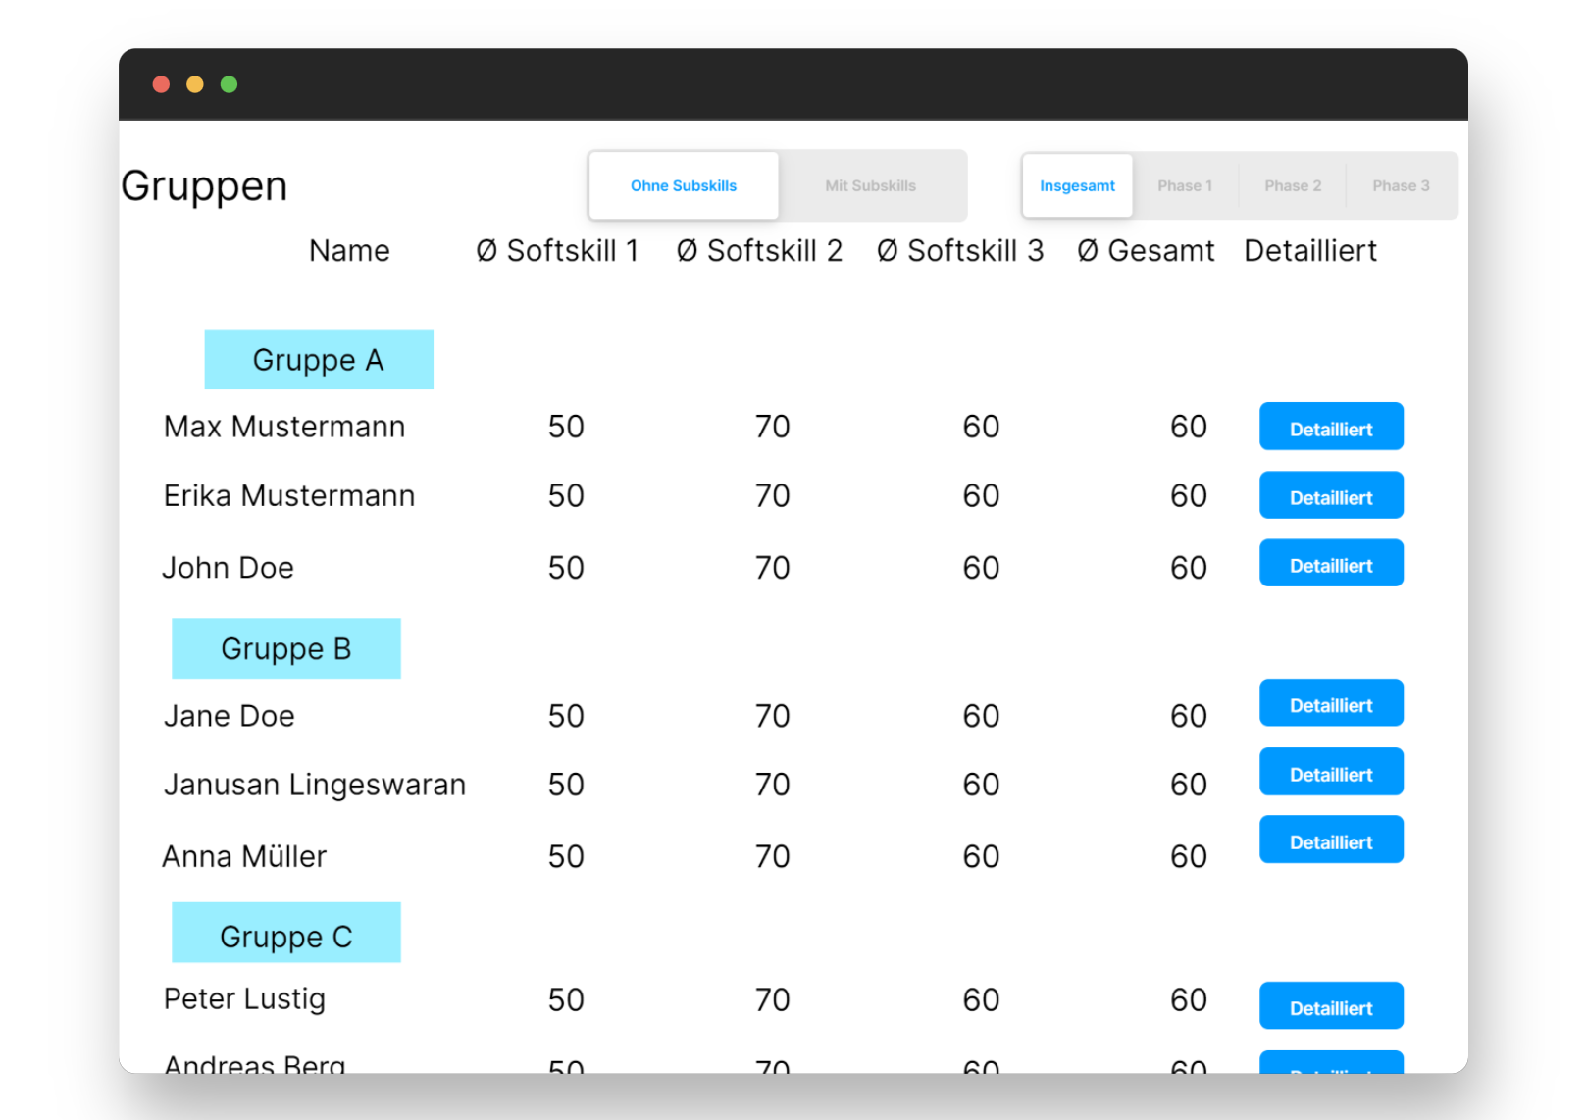Click Jane Doe's Gesamt value 60
Screen dimensions: 1585x1120
pyautogui.click(x=1189, y=716)
